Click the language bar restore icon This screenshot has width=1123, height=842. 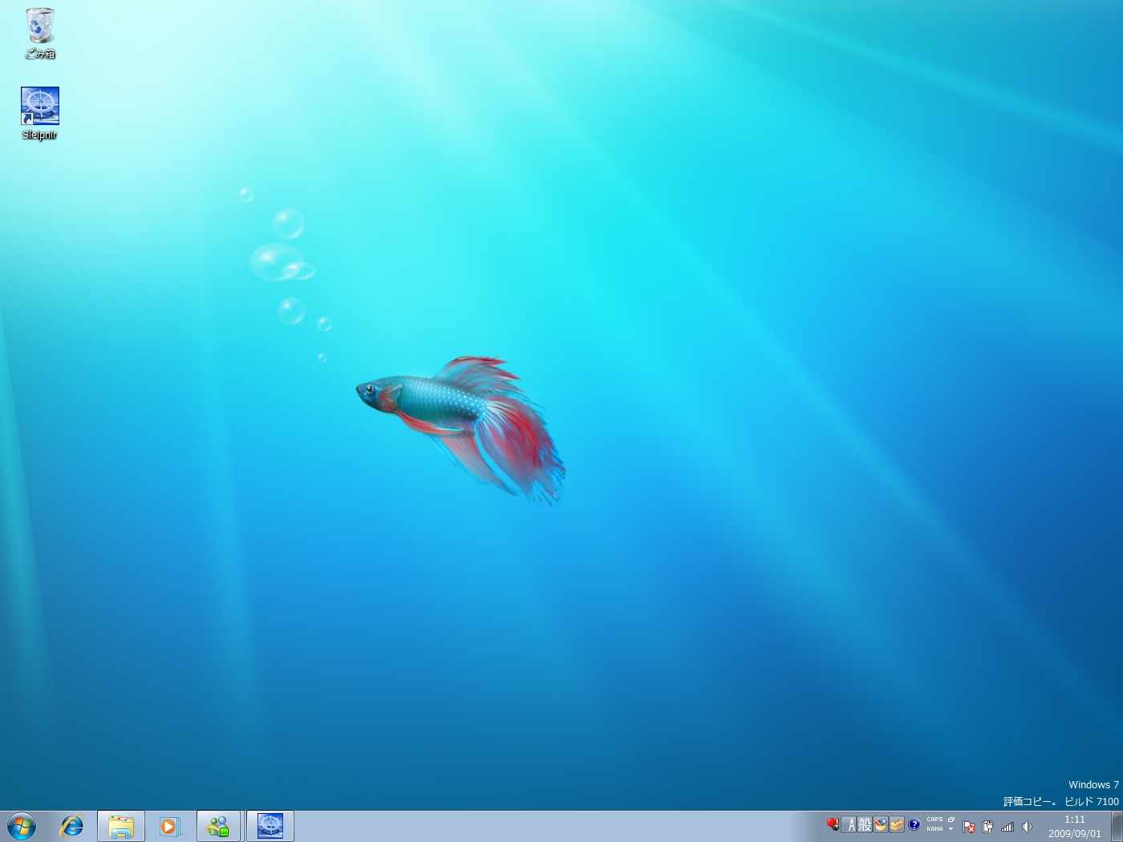pyautogui.click(x=951, y=820)
